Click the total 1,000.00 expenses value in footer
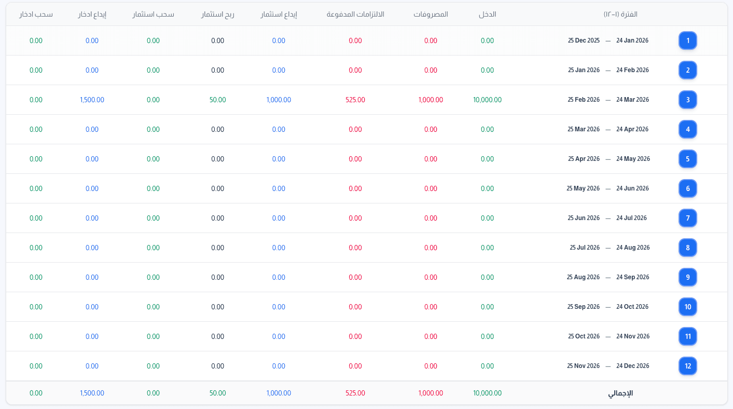 pos(431,393)
